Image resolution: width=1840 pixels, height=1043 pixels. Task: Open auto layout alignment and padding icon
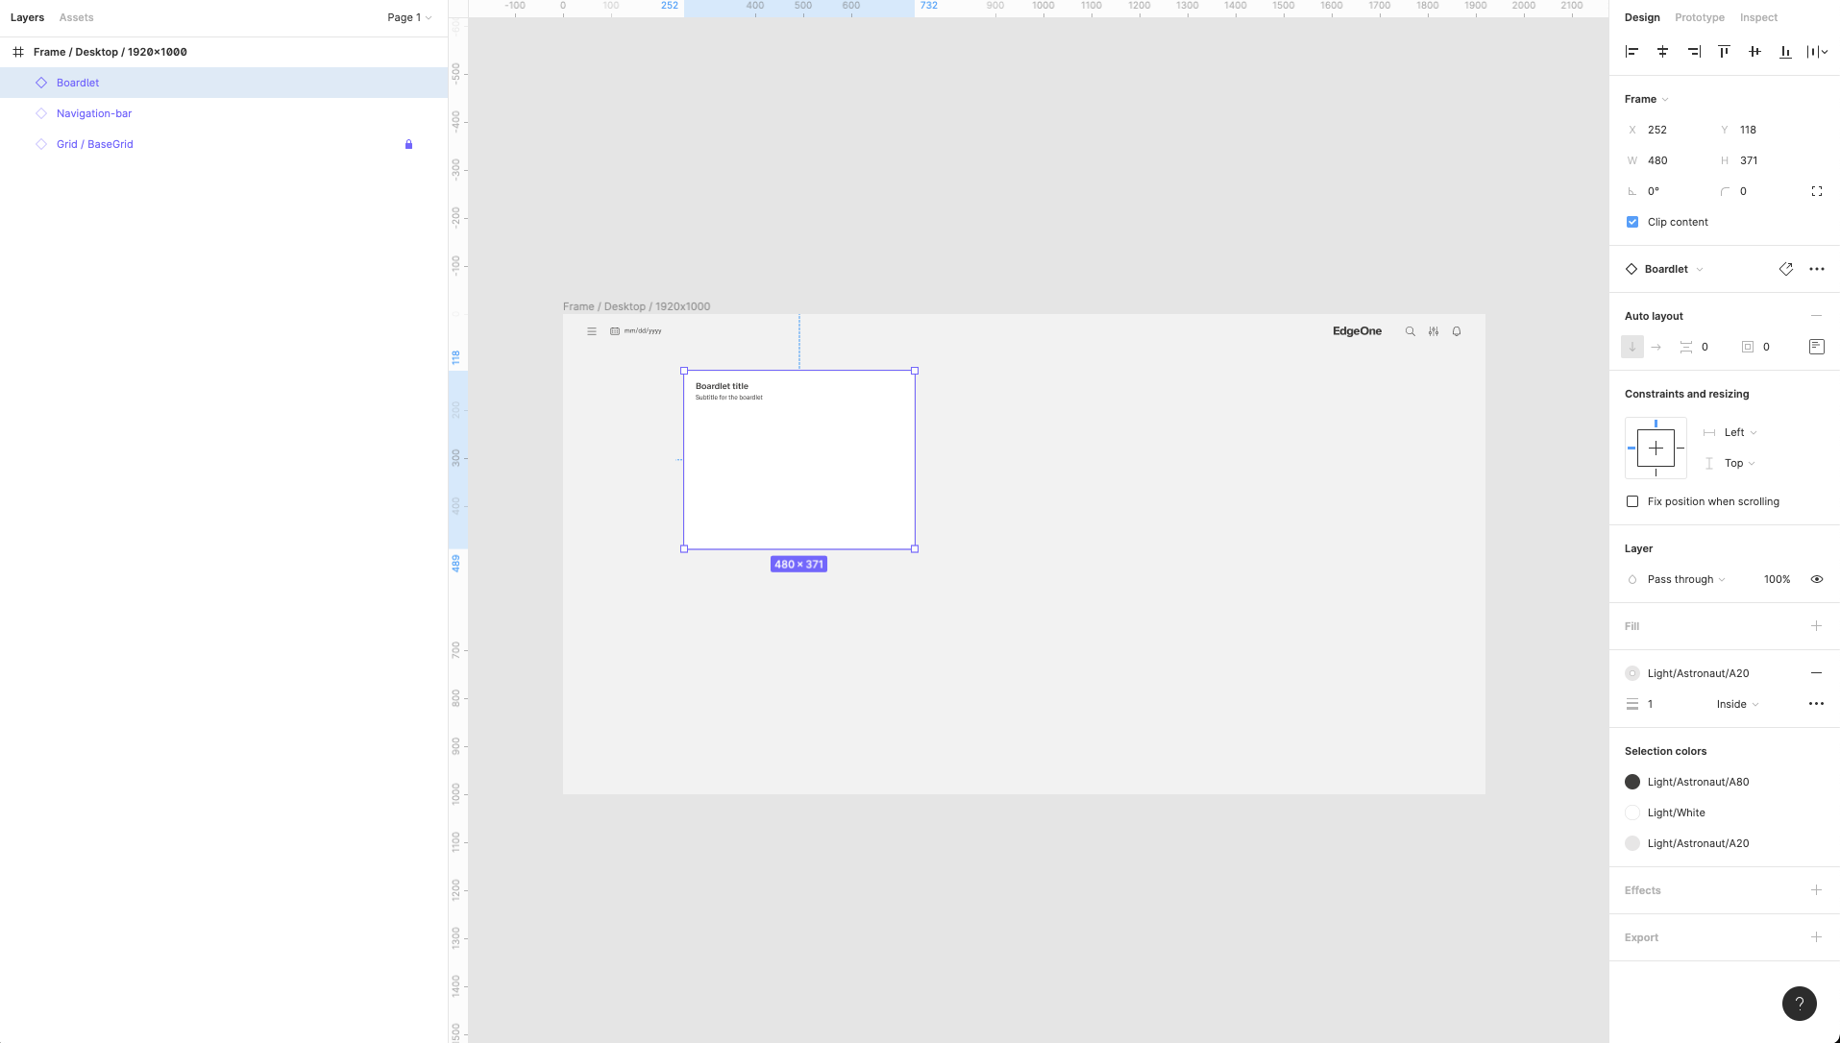[1816, 347]
